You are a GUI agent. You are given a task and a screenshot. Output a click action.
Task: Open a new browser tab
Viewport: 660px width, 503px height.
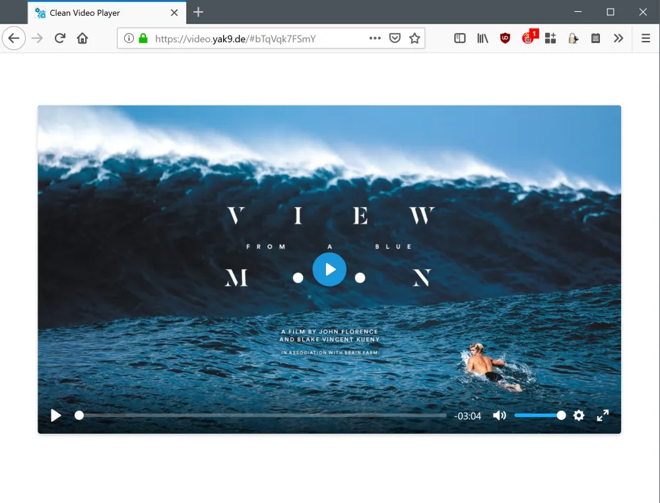[x=198, y=12]
